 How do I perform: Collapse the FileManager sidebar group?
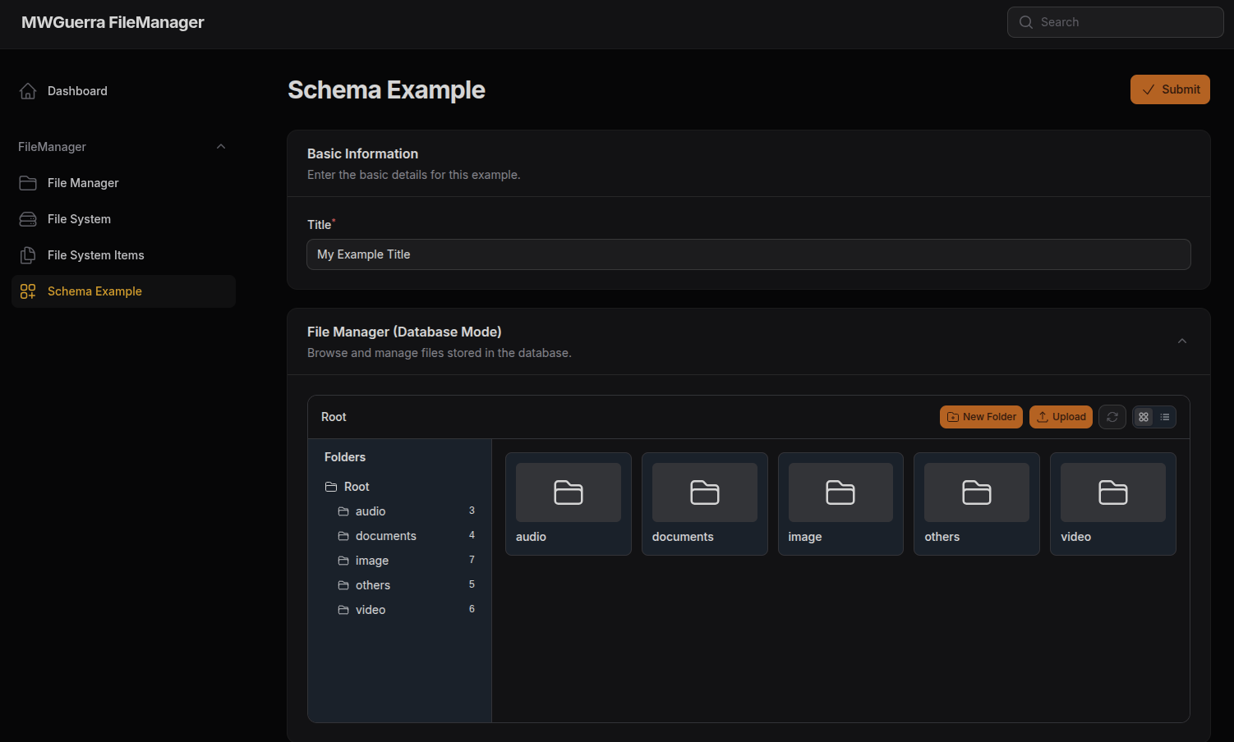coord(220,147)
